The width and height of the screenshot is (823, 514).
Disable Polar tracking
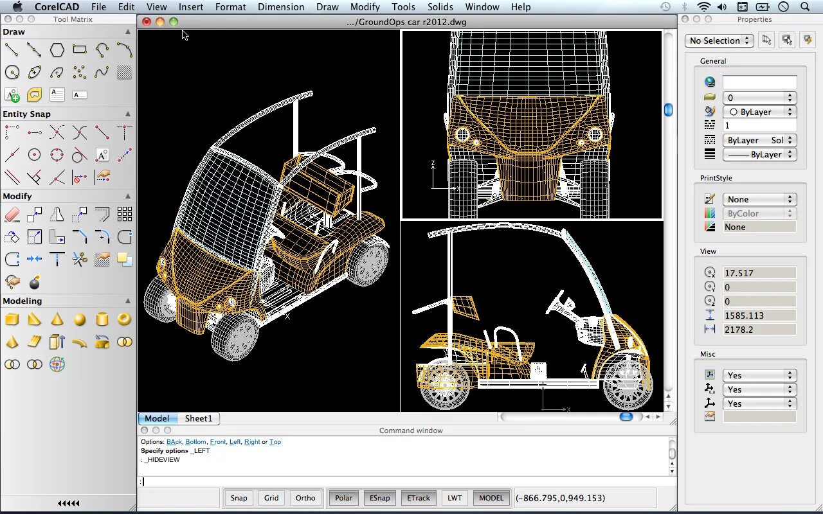pyautogui.click(x=343, y=497)
